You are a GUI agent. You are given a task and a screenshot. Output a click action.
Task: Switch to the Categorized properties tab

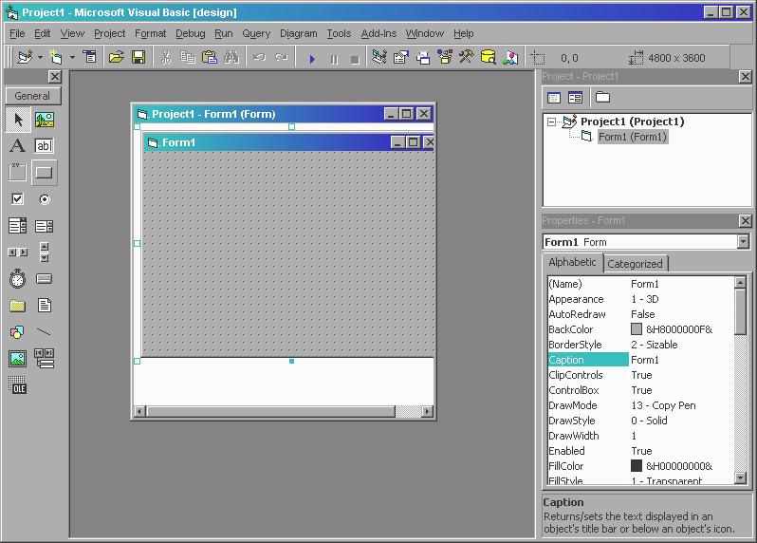point(635,264)
